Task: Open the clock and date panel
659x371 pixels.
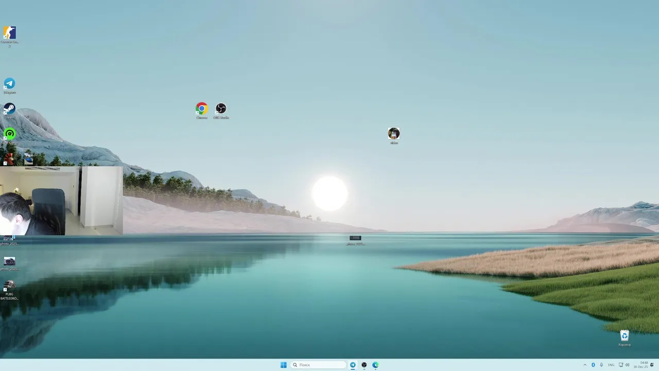Action: pos(641,365)
